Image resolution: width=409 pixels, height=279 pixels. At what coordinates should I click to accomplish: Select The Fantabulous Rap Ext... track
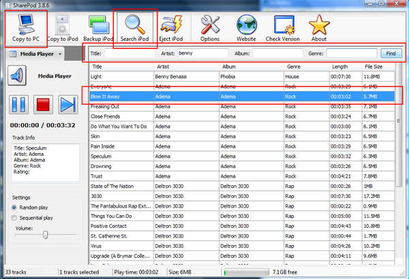(242, 206)
